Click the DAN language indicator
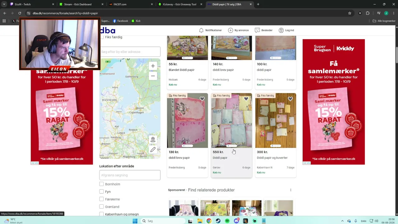This screenshot has width=398, height=224. [364, 221]
